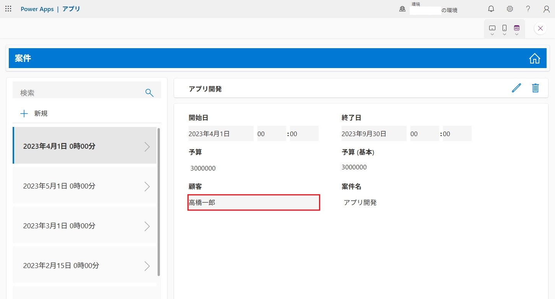Expand the browser window preview dropdown
555x299 pixels.
[517, 29]
